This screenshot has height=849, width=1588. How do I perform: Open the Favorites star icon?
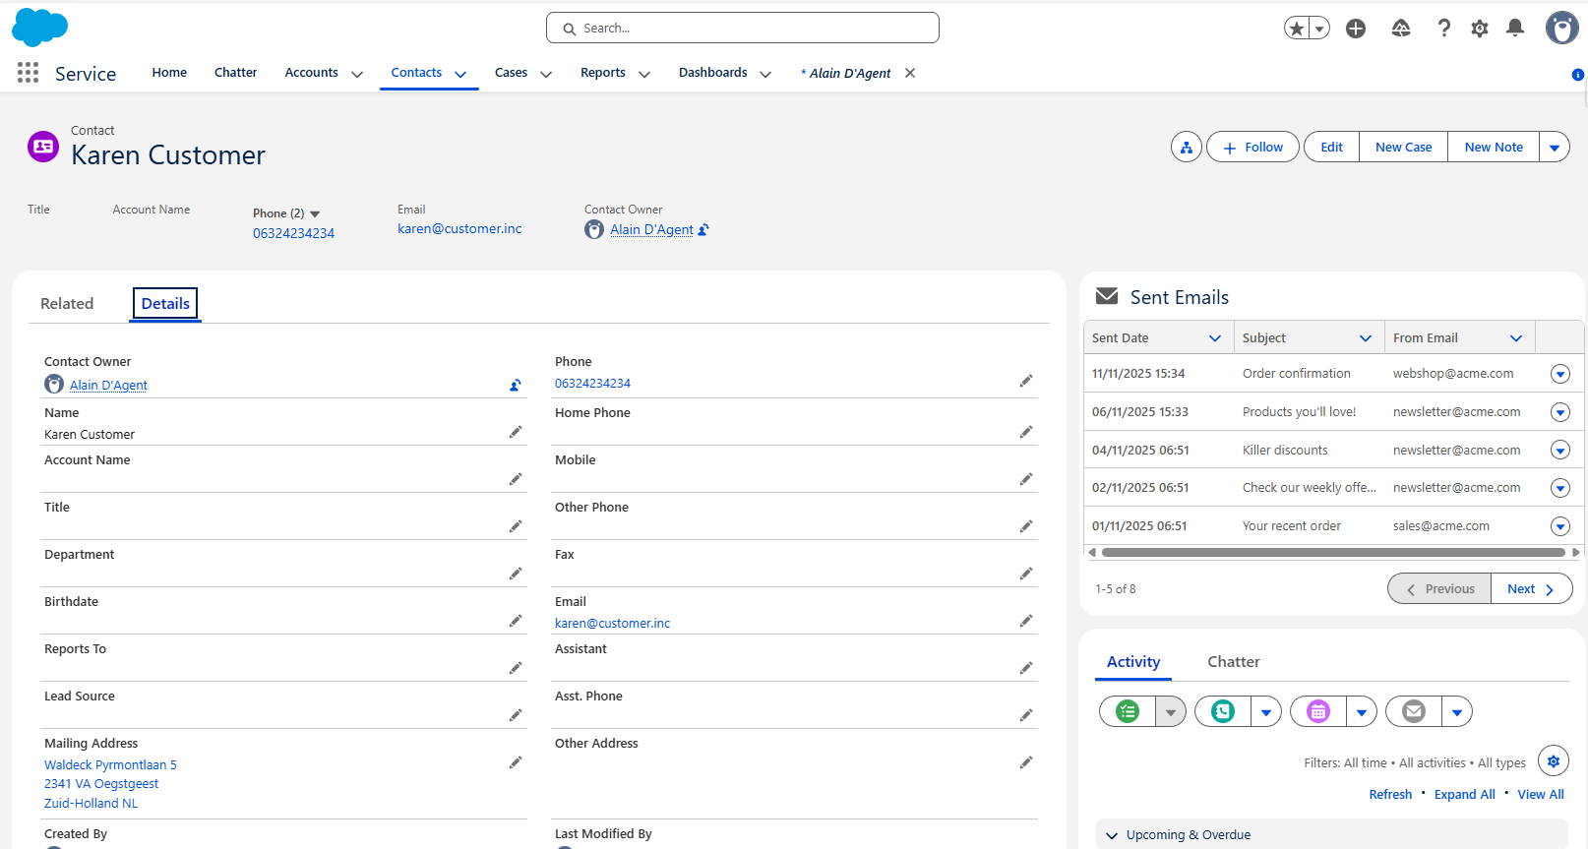(x=1297, y=29)
